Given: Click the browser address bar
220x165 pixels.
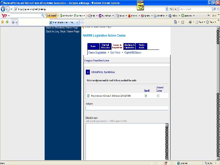Looking at the screenshot, I should (x=90, y=9).
